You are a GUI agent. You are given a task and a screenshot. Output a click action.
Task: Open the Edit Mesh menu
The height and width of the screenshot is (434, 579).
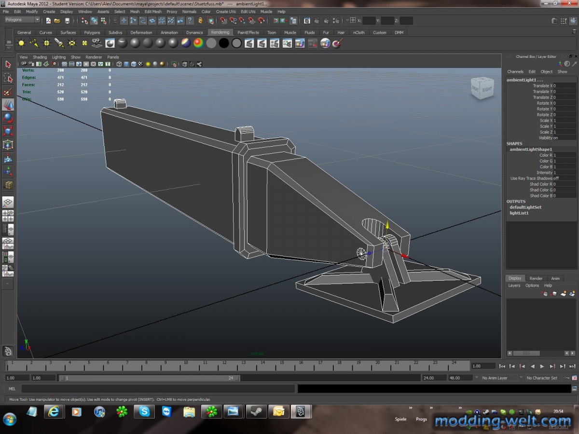153,12
